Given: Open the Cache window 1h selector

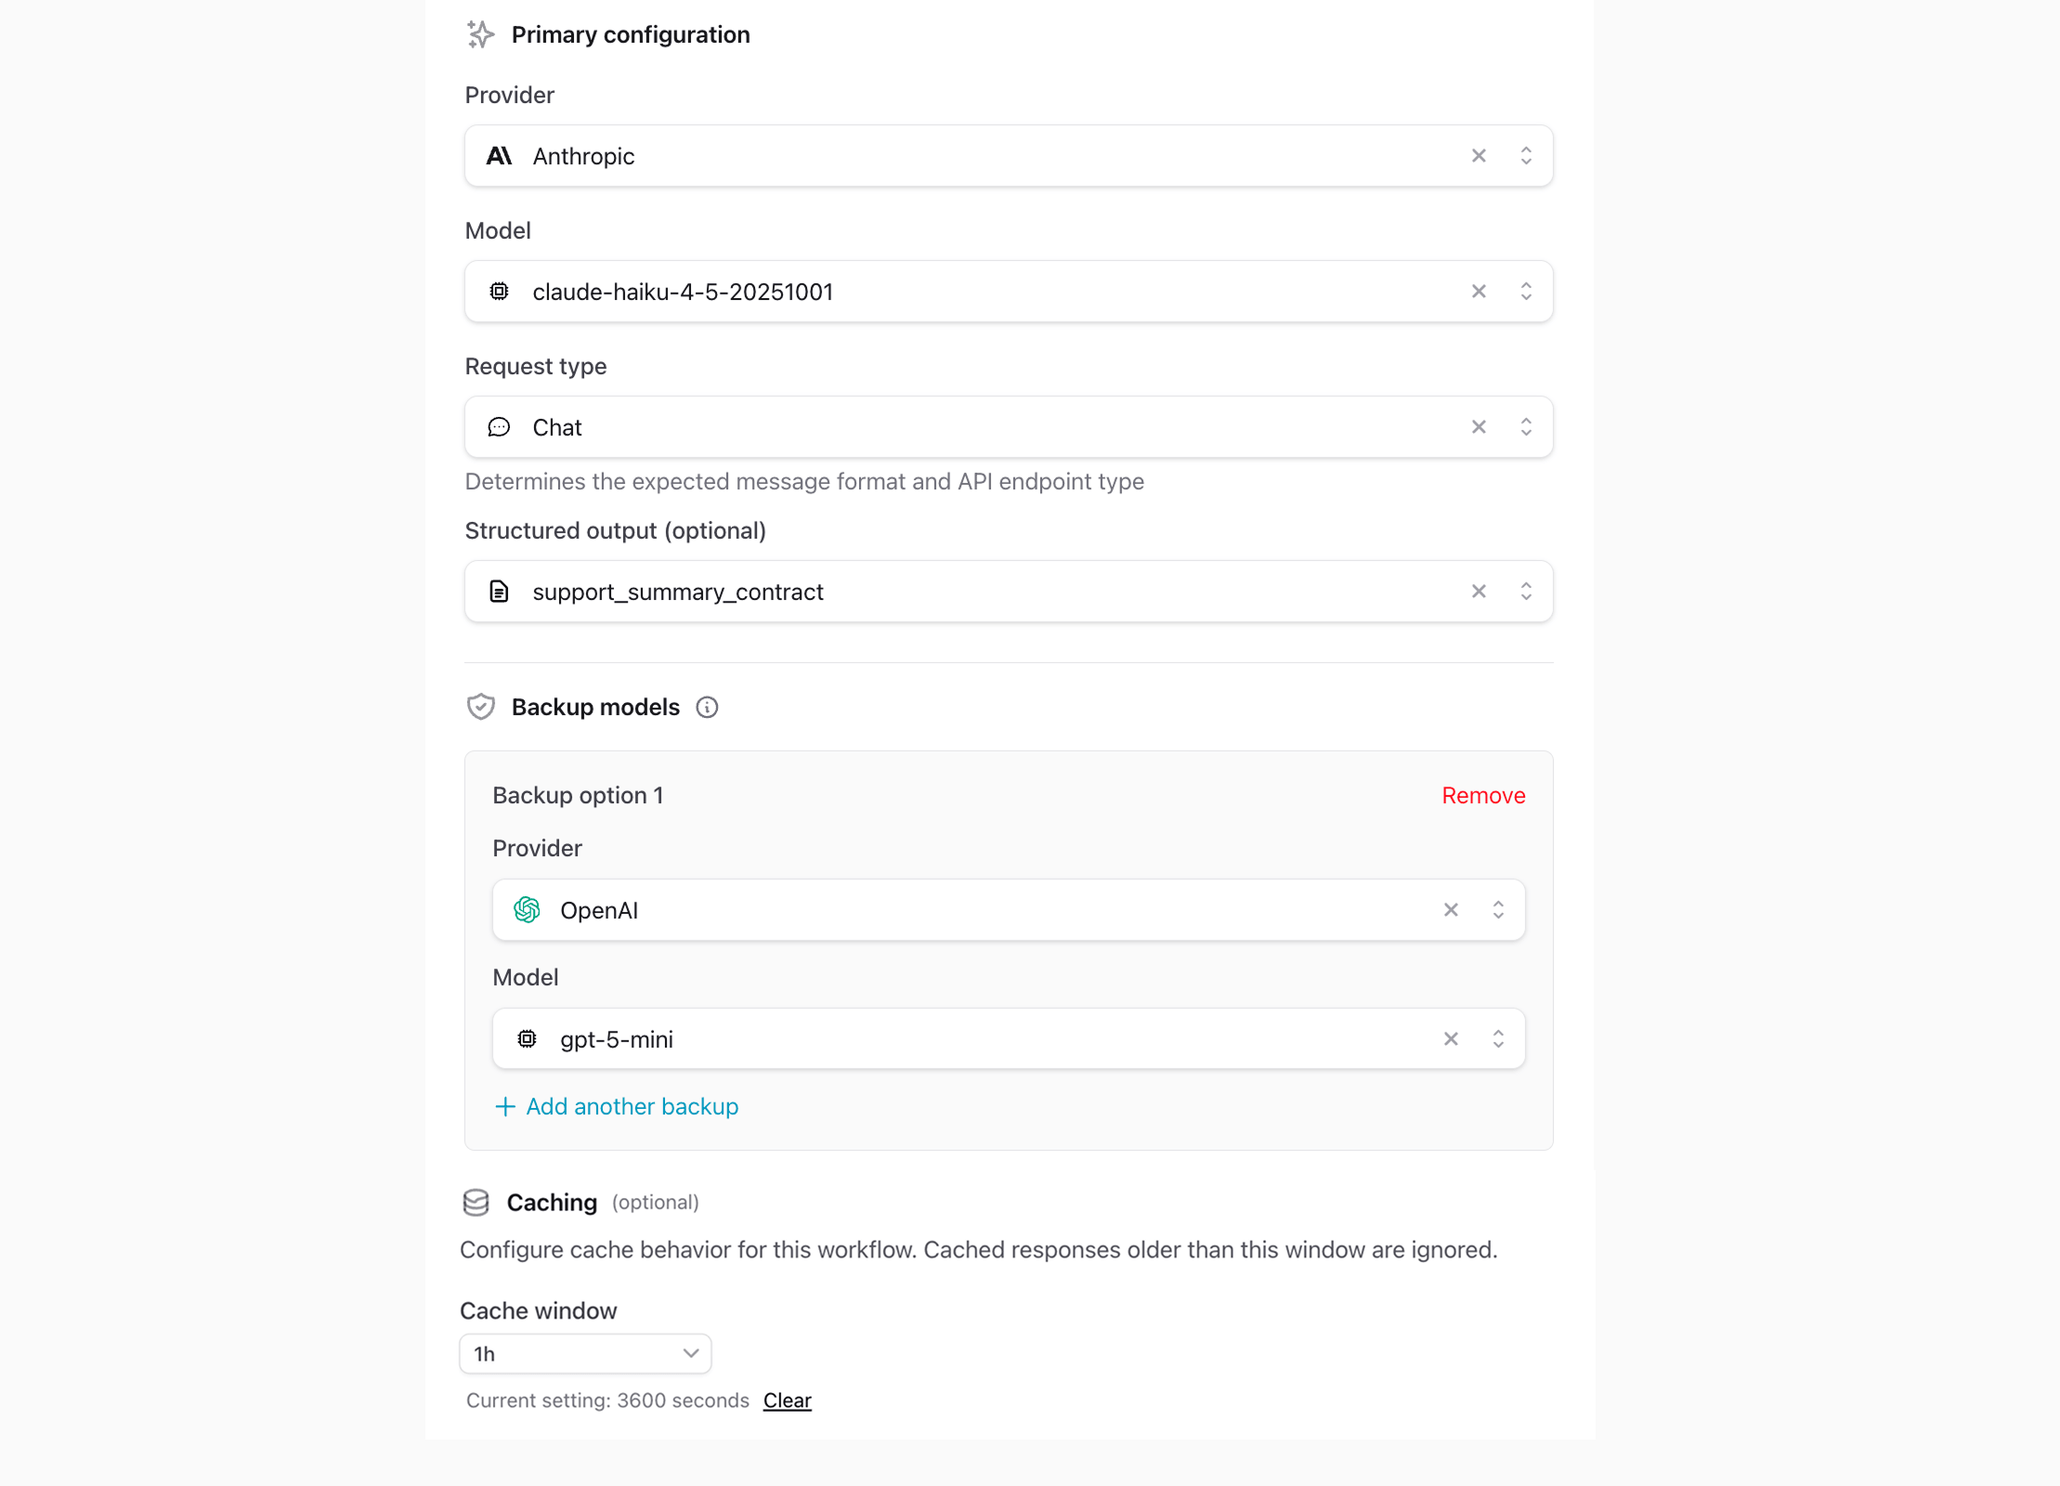Looking at the screenshot, I should 585,1354.
